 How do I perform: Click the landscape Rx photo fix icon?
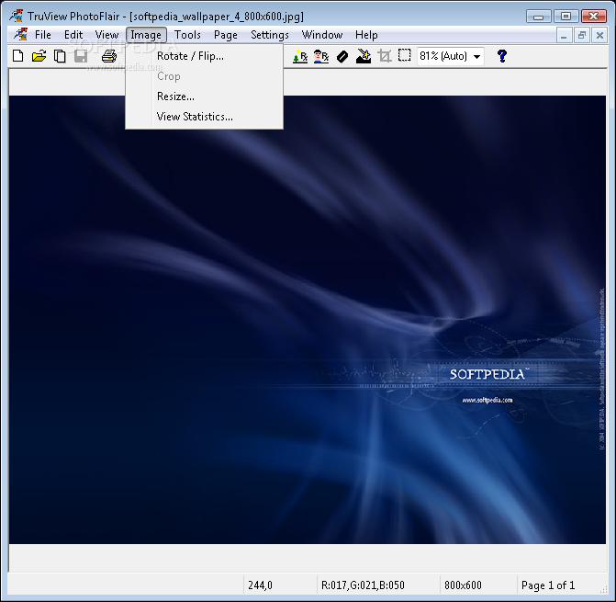300,56
